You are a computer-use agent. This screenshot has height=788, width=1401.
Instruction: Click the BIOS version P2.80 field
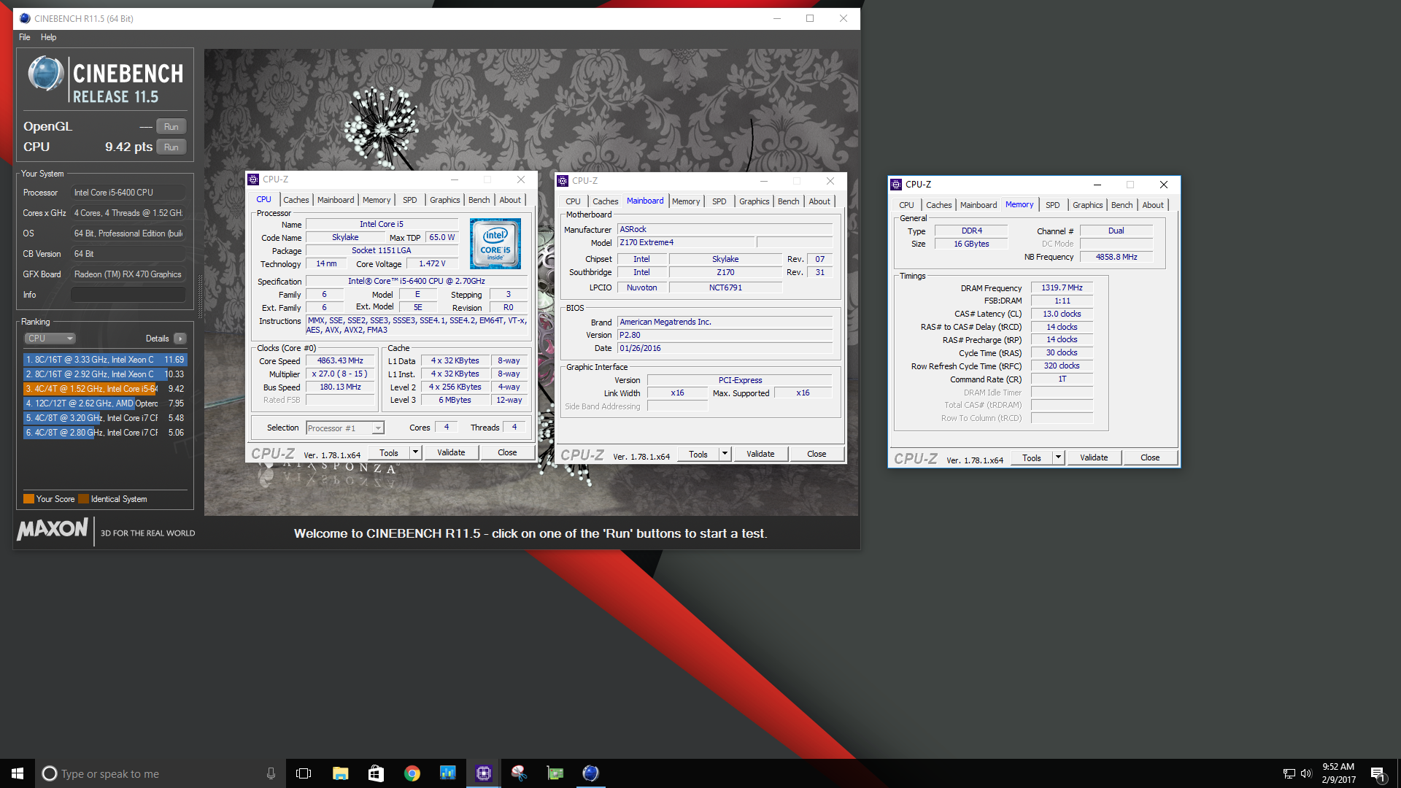point(725,335)
